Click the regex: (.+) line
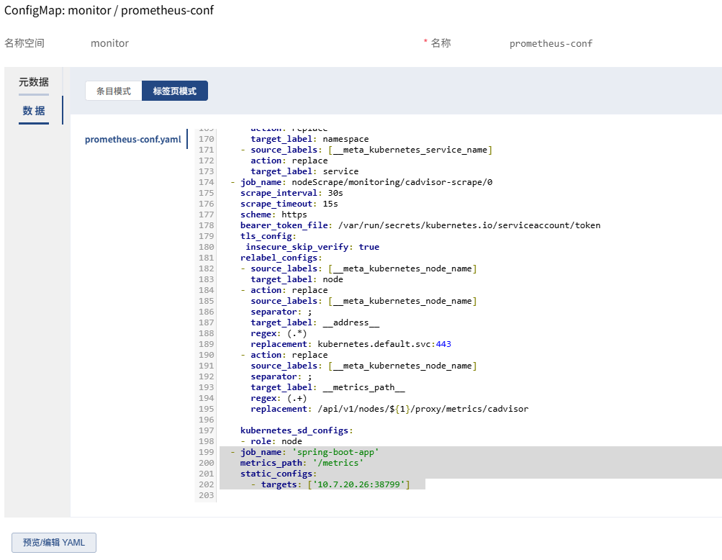This screenshot has height=560, width=722. tap(279, 398)
